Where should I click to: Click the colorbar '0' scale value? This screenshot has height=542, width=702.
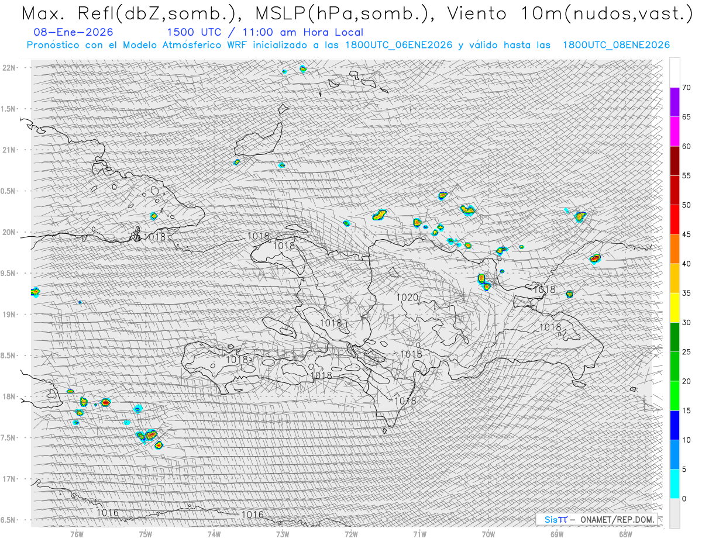pos(684,499)
